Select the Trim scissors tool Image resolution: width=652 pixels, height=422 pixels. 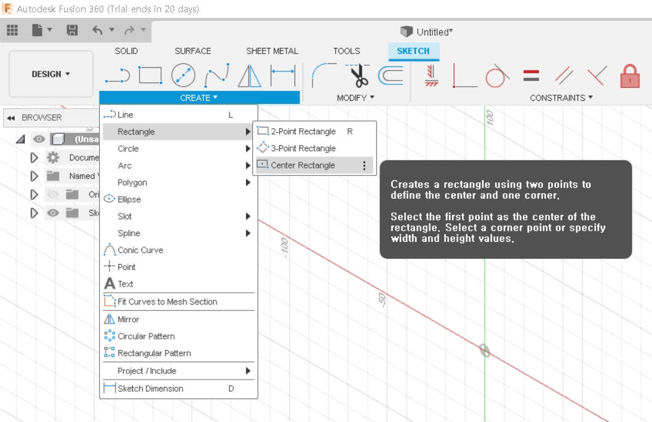click(x=358, y=75)
